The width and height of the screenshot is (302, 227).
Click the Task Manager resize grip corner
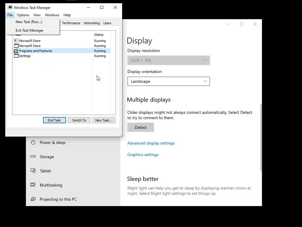[x=120, y=135]
